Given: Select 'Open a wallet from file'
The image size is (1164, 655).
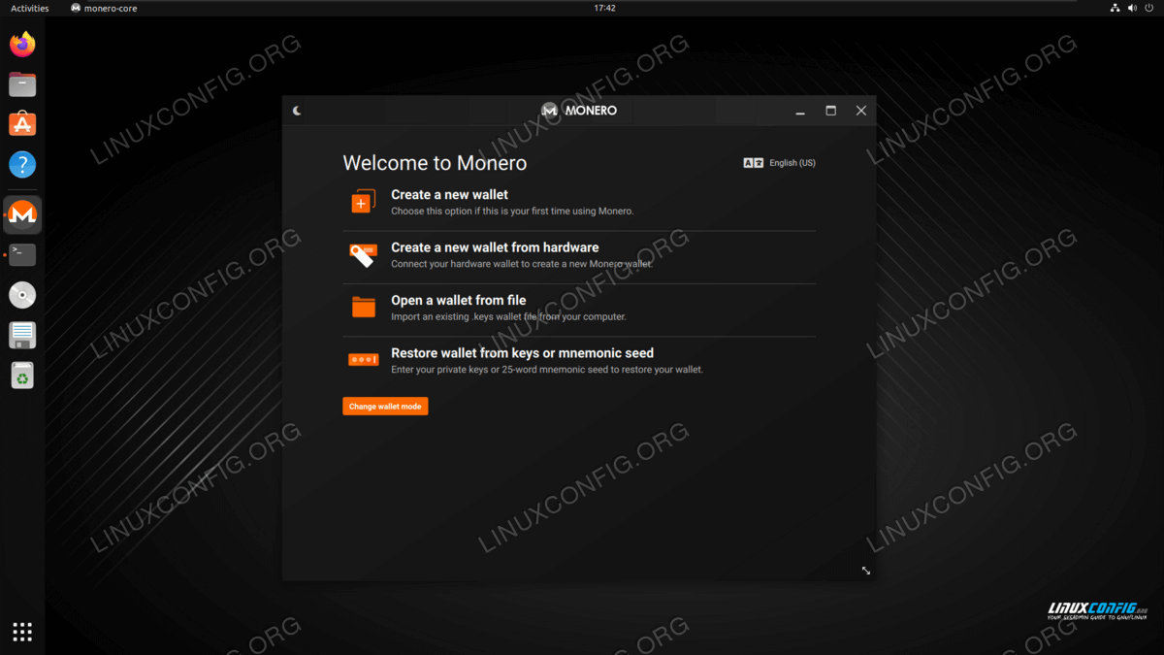Looking at the screenshot, I should click(x=579, y=309).
